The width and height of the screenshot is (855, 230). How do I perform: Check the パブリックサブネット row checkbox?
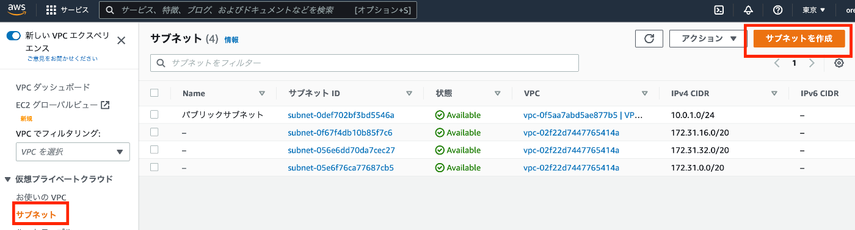(x=155, y=114)
